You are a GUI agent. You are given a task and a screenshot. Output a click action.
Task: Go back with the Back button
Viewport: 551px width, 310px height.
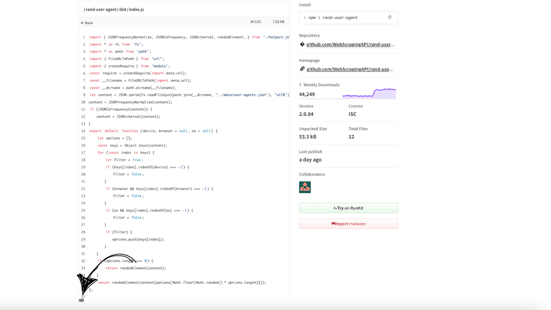87,23
